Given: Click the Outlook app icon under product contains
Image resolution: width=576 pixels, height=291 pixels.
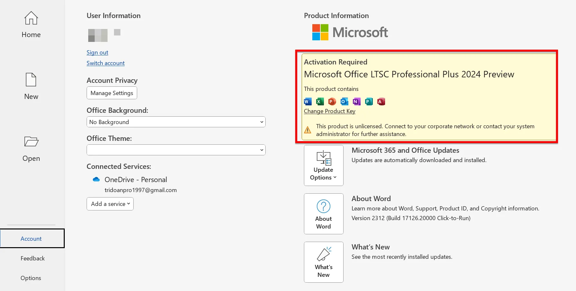Looking at the screenshot, I should 344,102.
